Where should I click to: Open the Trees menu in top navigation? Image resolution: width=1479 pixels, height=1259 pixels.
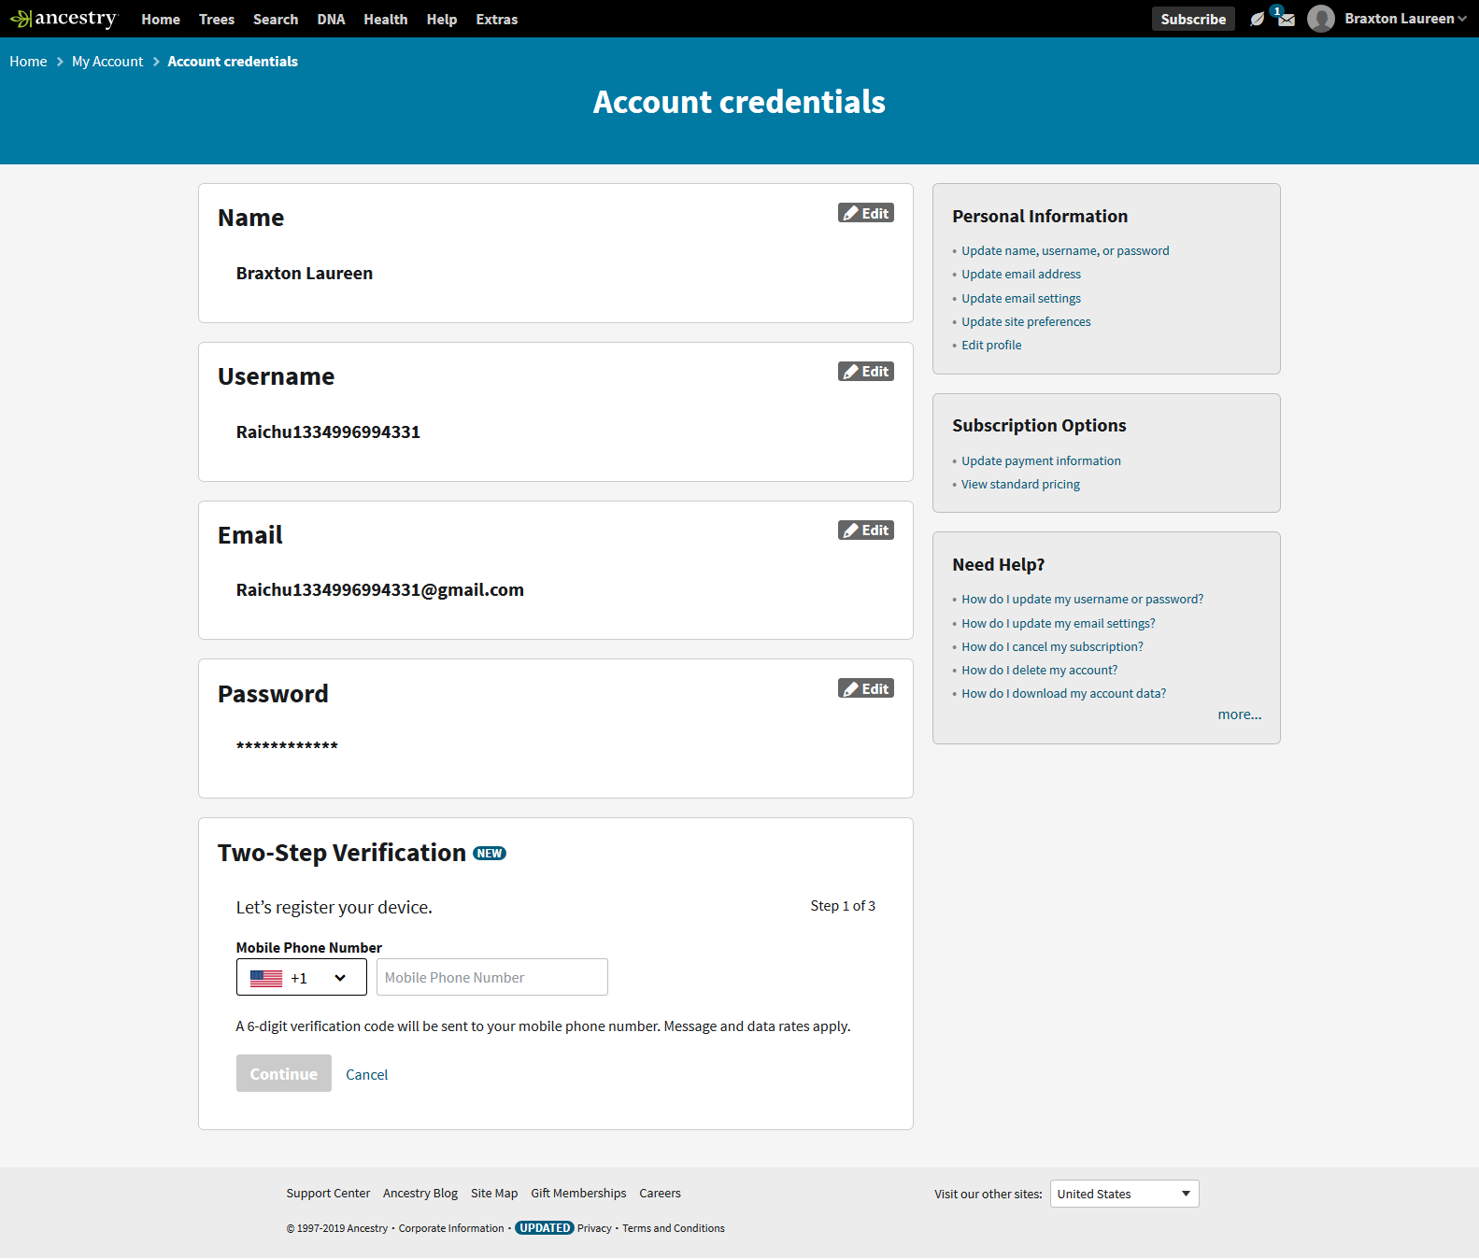click(217, 19)
